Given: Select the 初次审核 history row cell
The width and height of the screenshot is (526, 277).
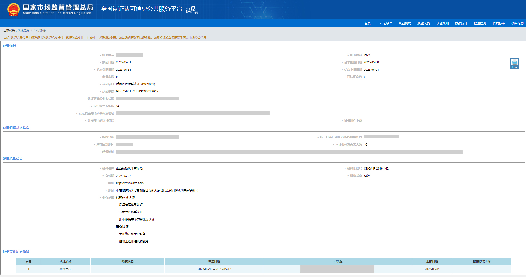Looking at the screenshot, I should 65,269.
